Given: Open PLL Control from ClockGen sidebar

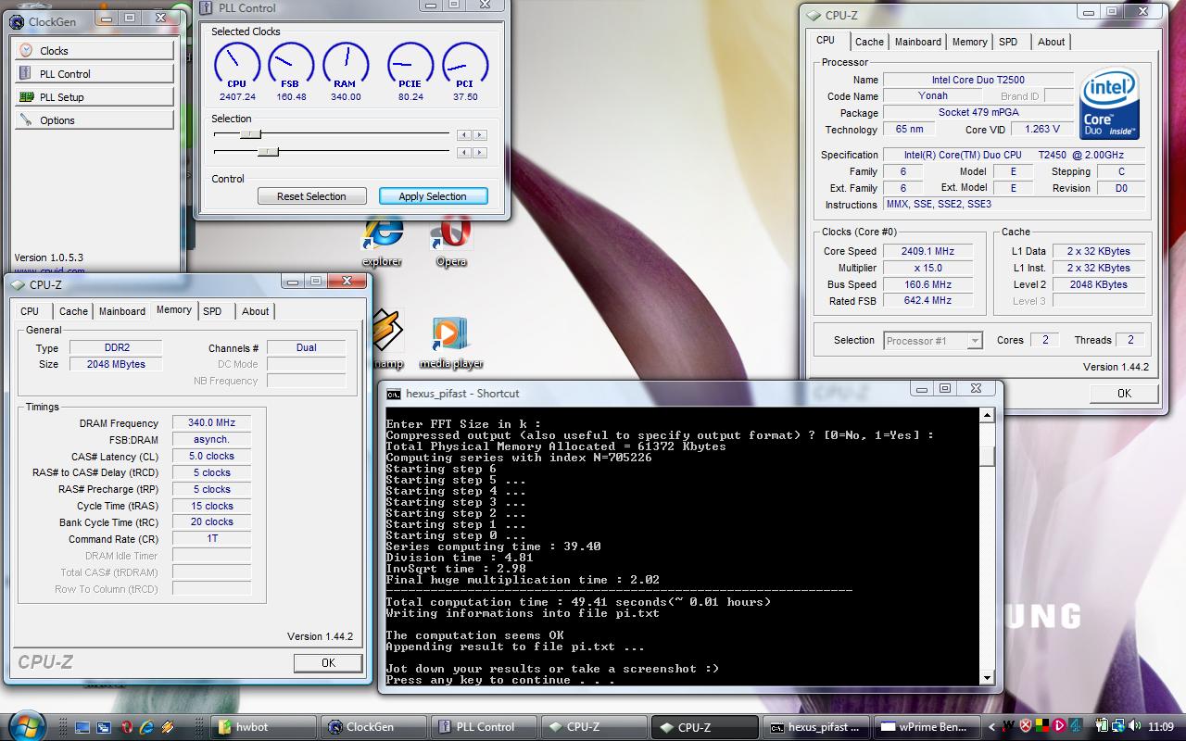Looking at the screenshot, I should pos(95,74).
